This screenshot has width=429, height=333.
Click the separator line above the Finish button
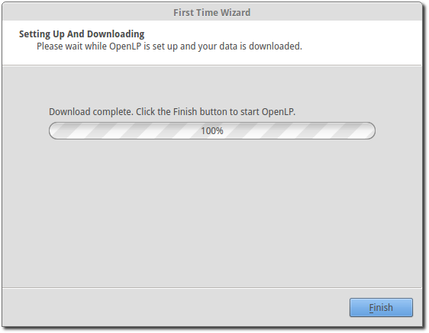(x=211, y=287)
